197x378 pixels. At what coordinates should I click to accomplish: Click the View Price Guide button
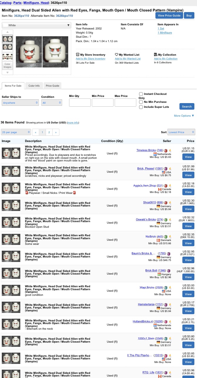[169, 16]
